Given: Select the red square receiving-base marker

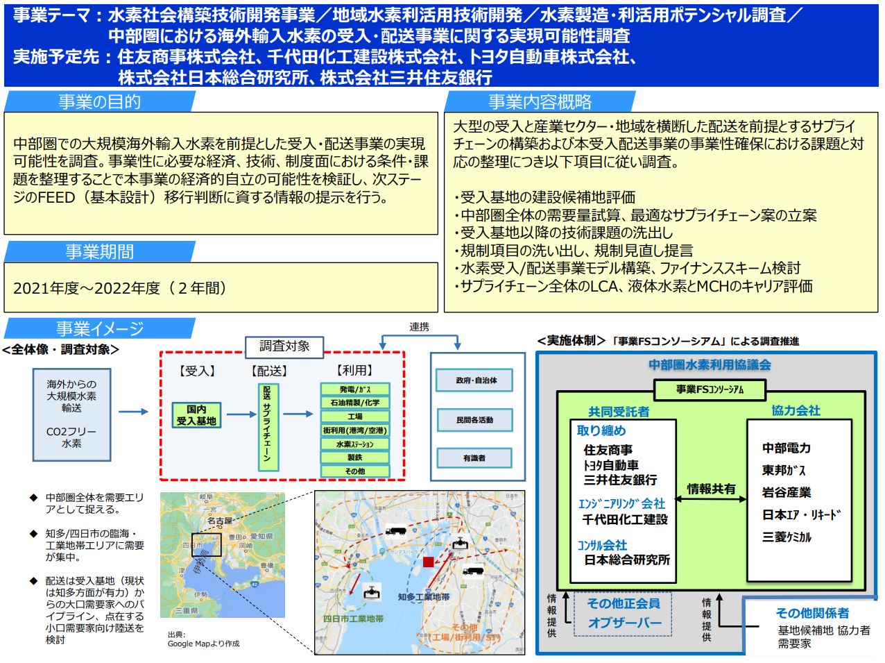Looking at the screenshot, I should click(x=428, y=561).
